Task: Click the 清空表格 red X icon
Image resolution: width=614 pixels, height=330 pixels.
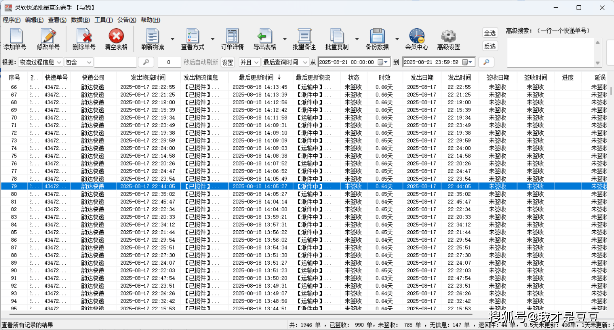Action: point(116,36)
